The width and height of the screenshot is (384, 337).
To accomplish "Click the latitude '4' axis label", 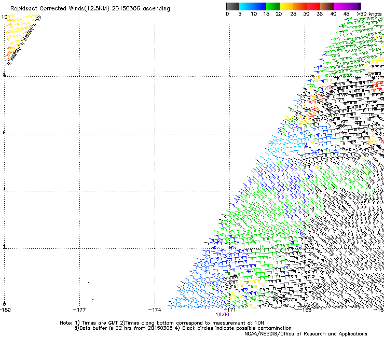I will (4, 190).
